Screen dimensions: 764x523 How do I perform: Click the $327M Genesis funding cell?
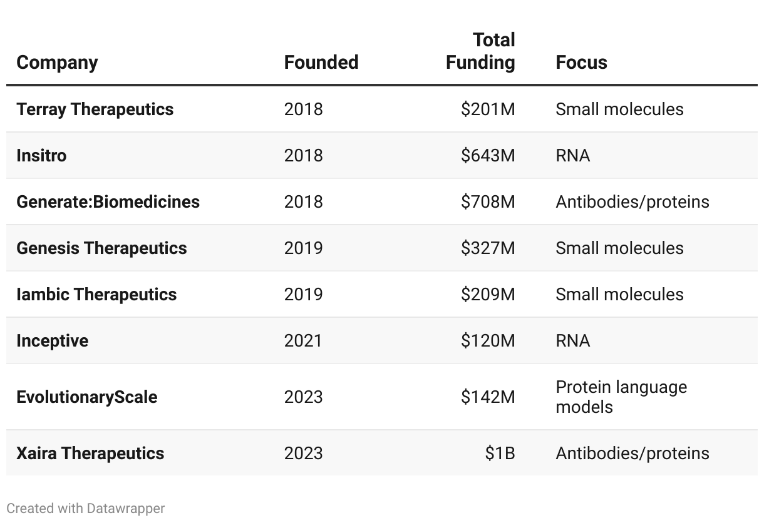coord(488,248)
